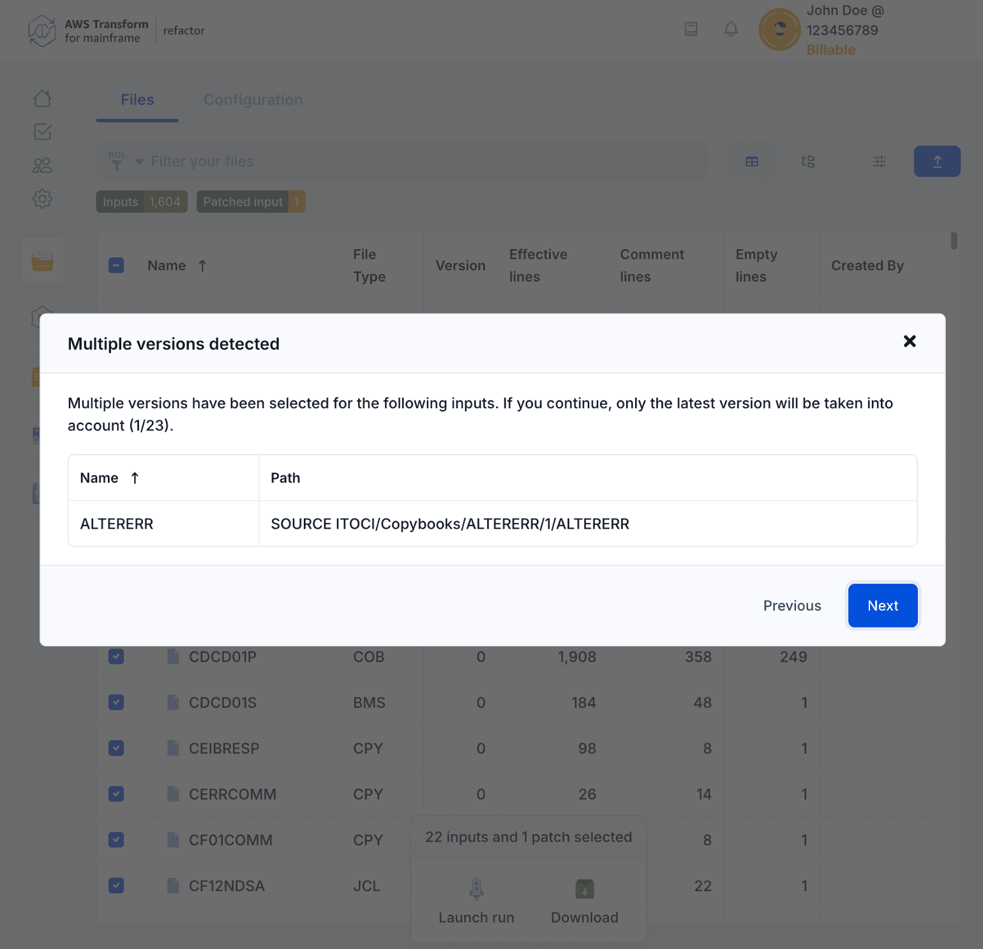Switch to table view of files

tap(752, 161)
